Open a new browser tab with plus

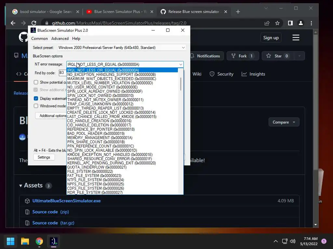(238, 12)
